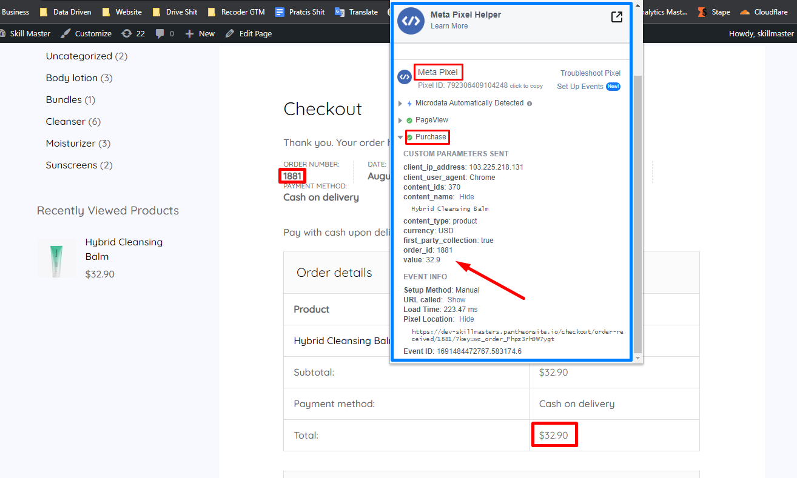Open the Howdy, skillmaster account menu
This screenshot has height=478, width=797.
pyautogui.click(x=761, y=33)
